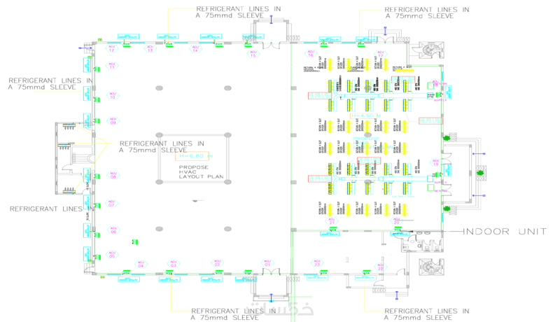Click the ACU 09 hexagon tag
The width and height of the screenshot is (560, 322).
point(113,120)
